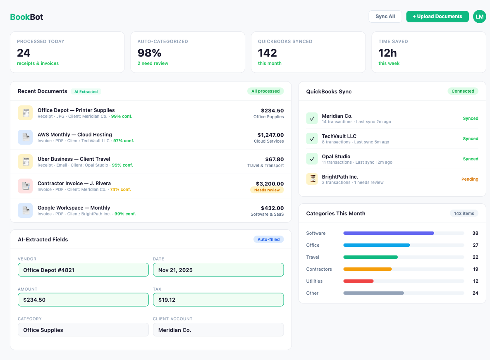Click the Uber Business receipt icon
Image resolution: width=490 pixels, height=360 pixels.
click(25, 162)
